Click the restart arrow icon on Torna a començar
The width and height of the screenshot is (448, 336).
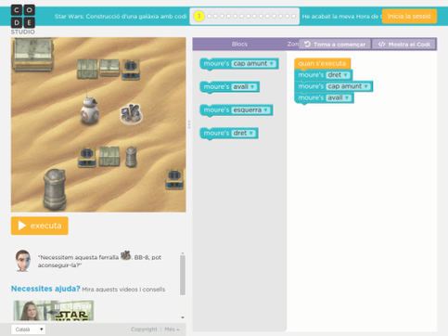tap(307, 45)
